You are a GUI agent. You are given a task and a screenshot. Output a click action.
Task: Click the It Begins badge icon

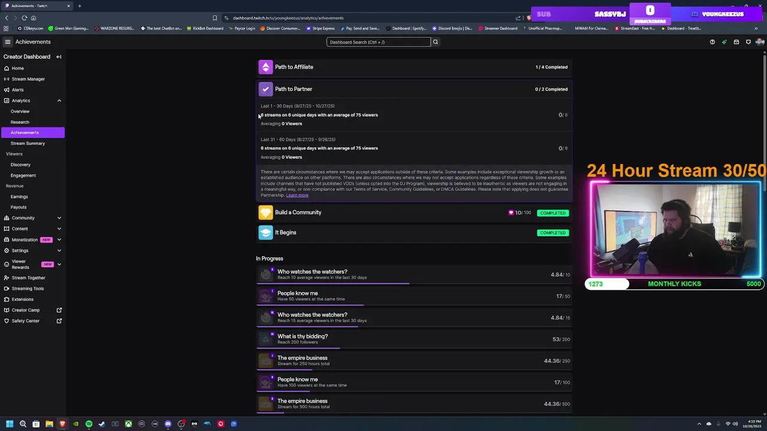pos(265,232)
